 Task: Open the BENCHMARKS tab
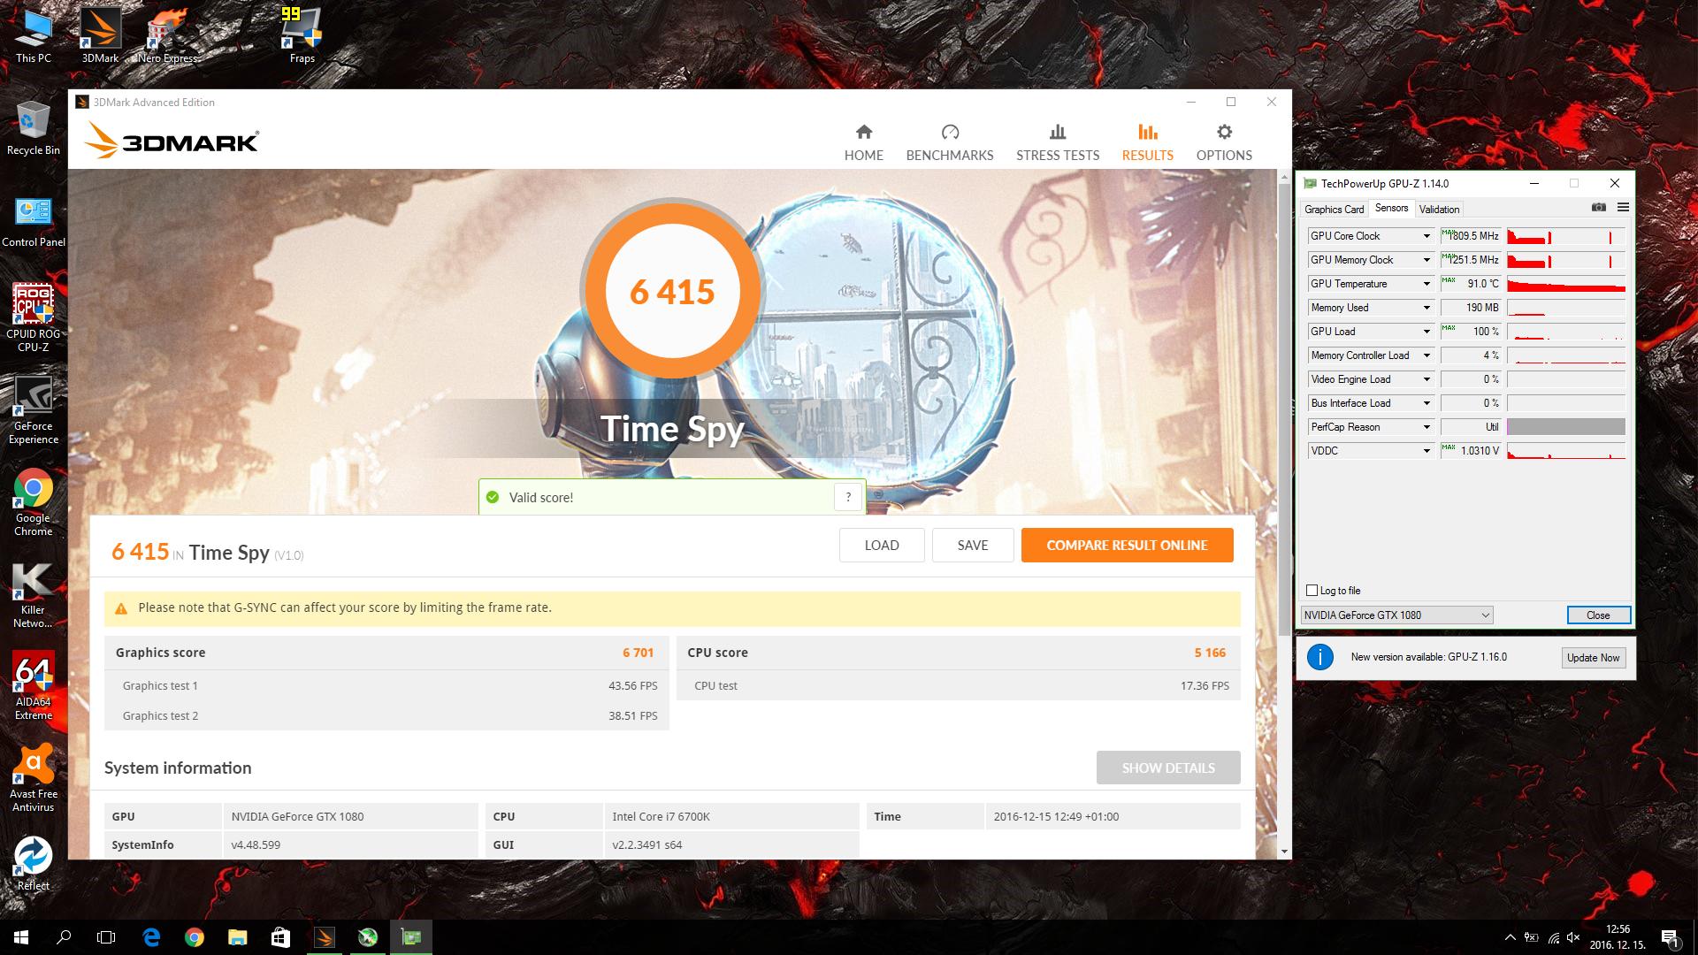950,142
